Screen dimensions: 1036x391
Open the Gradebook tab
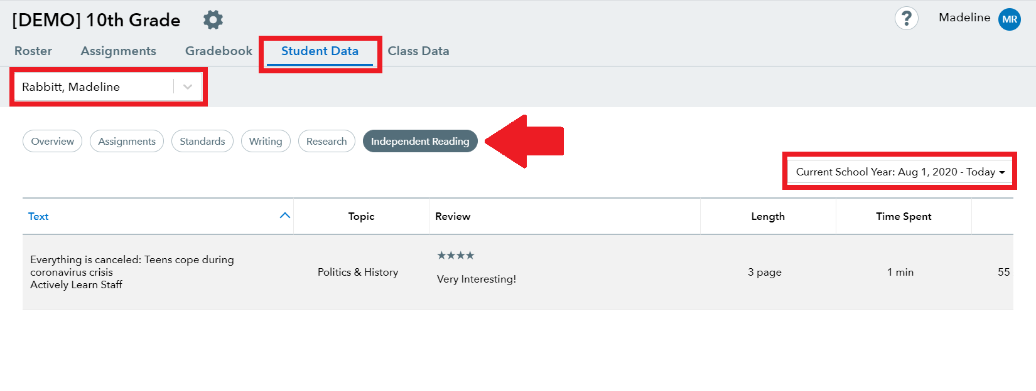219,51
